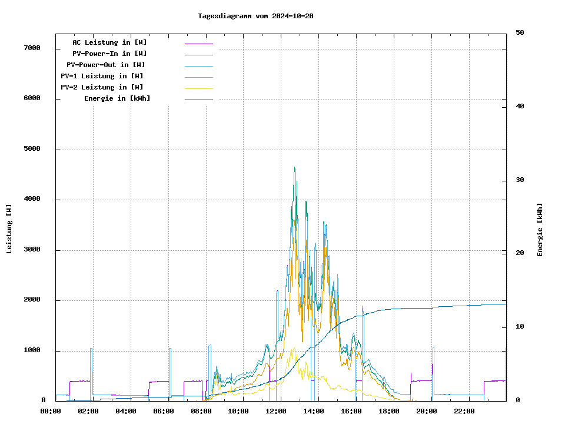565x424 pixels.
Task: Choose the PV-2 Leistung legend label
Action: click(102, 87)
